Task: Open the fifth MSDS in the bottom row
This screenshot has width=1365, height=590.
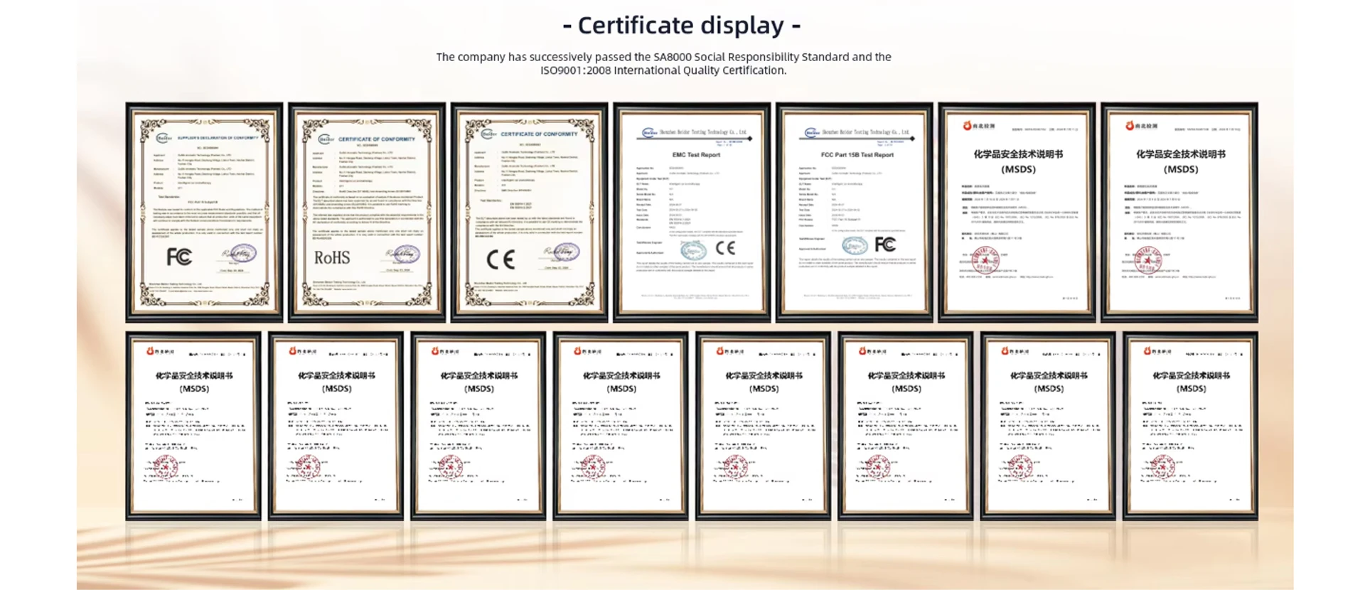Action: pyautogui.click(x=763, y=427)
